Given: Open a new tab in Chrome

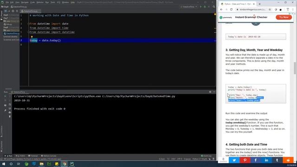Looking at the screenshot, I should coord(260,4).
